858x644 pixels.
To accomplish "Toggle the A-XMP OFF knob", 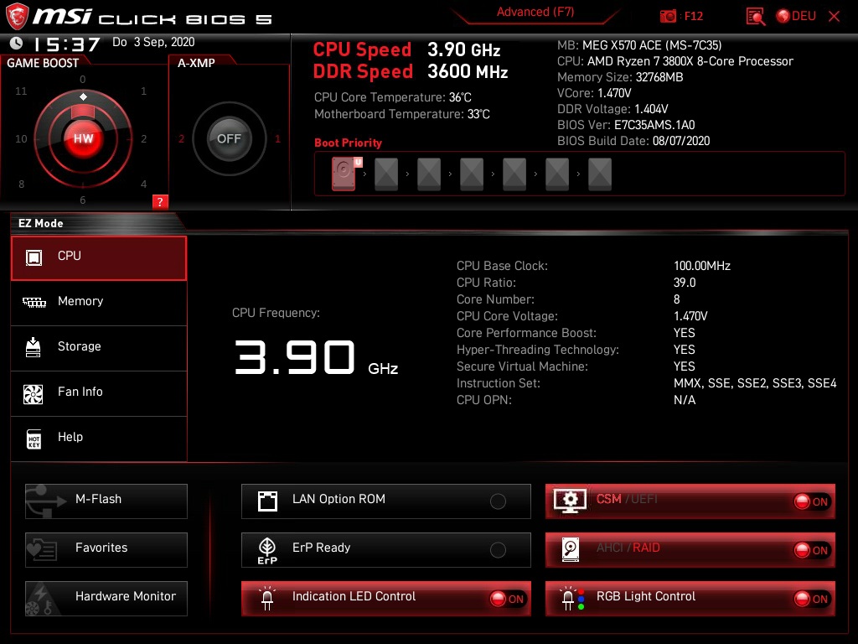I will [x=229, y=138].
